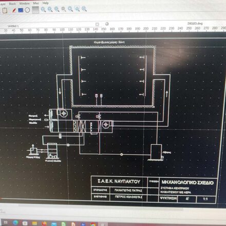The width and height of the screenshot is (226, 226).
Task: Select the circle drawing tool
Action: [27, 10]
